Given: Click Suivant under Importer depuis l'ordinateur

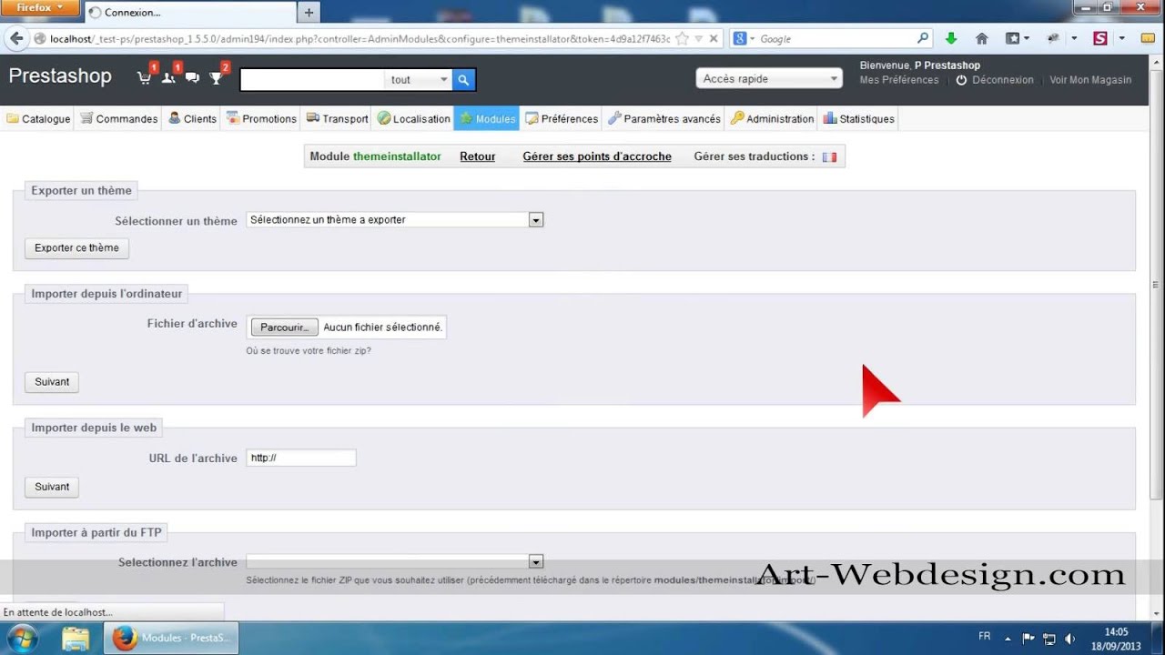Looking at the screenshot, I should click(52, 382).
